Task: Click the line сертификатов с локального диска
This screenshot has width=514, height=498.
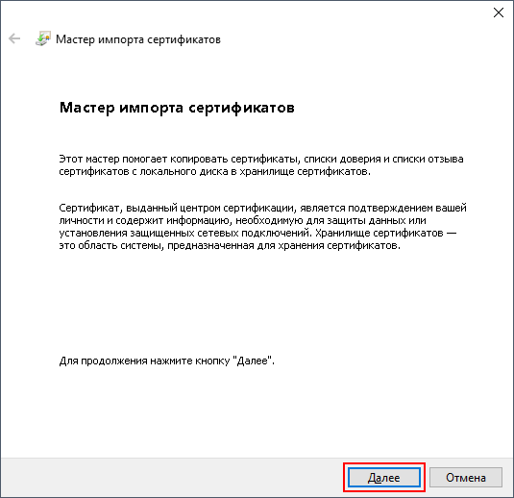Action: pyautogui.click(x=214, y=171)
